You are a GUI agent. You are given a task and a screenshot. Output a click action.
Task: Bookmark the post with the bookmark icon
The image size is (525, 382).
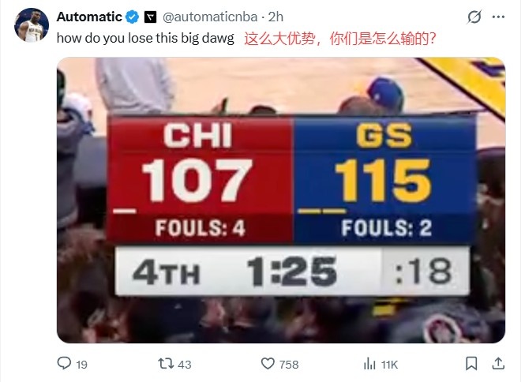[471, 364]
